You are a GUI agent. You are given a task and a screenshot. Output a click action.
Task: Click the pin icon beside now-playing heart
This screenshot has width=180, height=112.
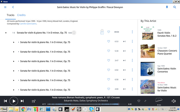145,101
